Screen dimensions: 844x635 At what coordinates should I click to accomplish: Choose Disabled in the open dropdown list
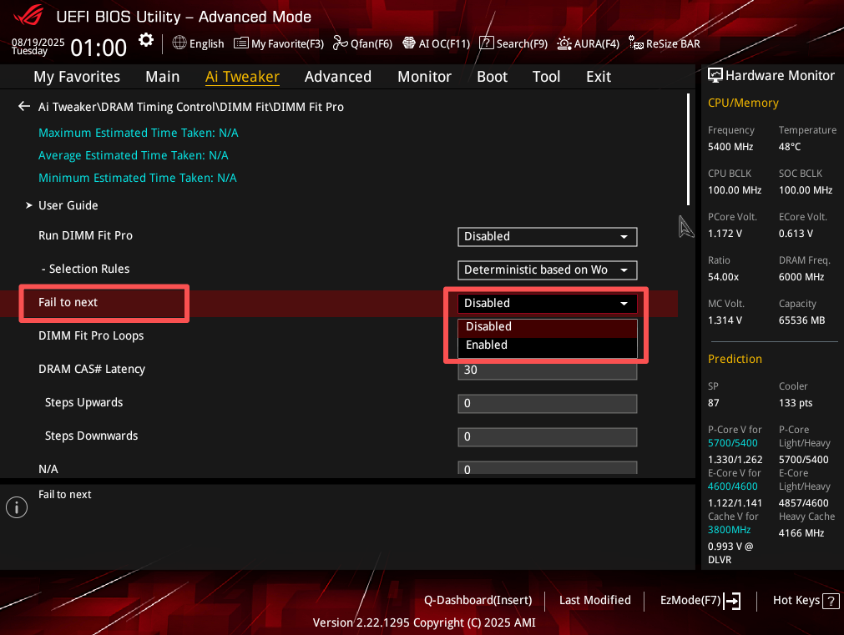[x=548, y=327]
